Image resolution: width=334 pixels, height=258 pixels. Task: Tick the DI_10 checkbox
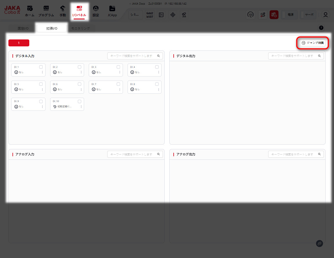pos(79,101)
